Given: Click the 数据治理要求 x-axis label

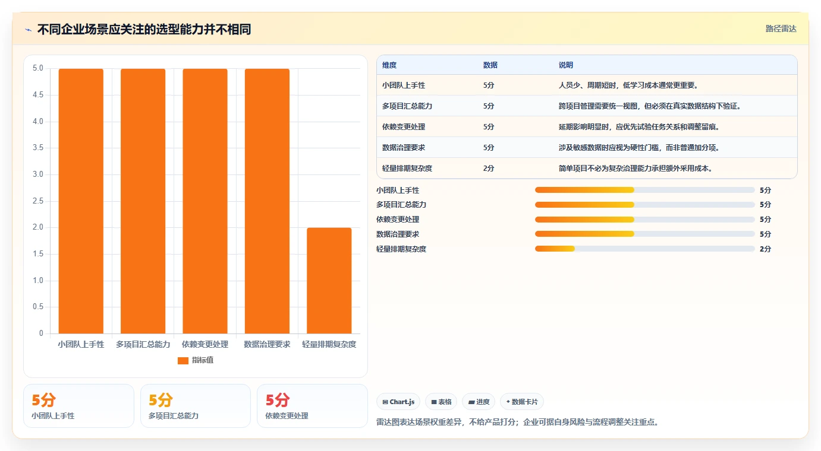Looking at the screenshot, I should point(267,344).
